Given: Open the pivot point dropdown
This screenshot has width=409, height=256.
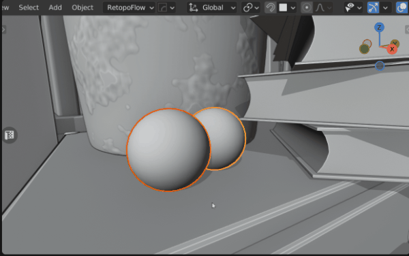Looking at the screenshot, I should point(251,7).
